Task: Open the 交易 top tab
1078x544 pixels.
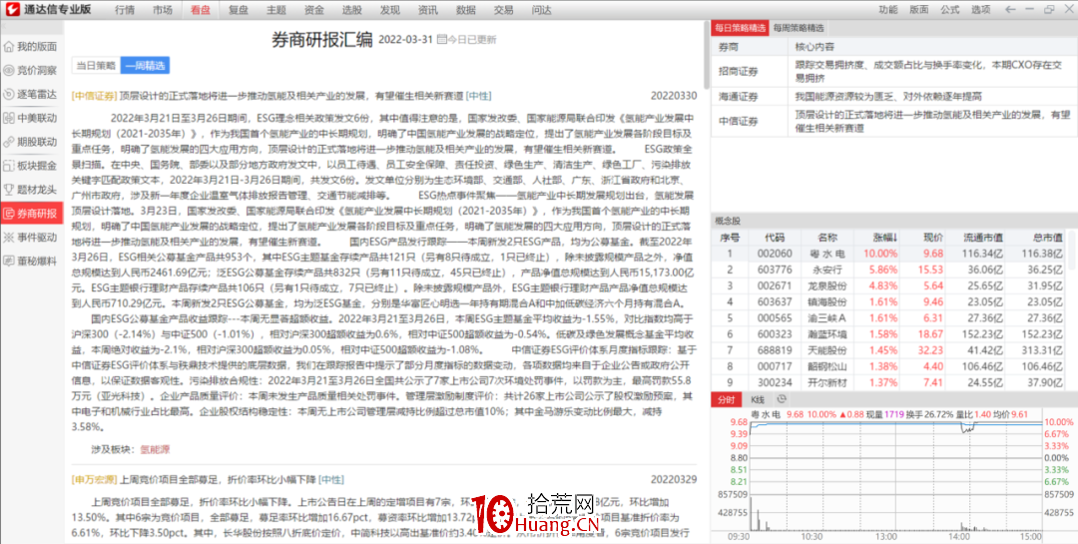Action: coord(503,10)
